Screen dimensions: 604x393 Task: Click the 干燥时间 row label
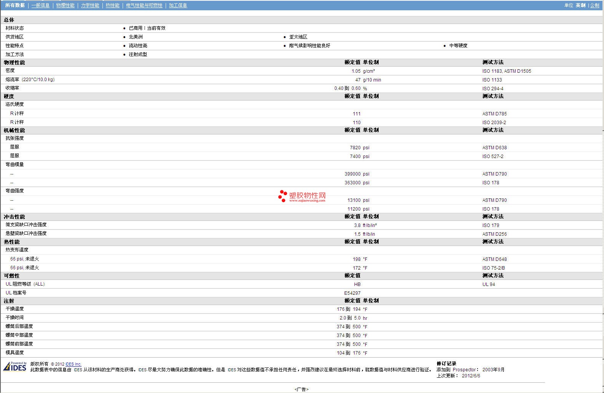[14, 318]
